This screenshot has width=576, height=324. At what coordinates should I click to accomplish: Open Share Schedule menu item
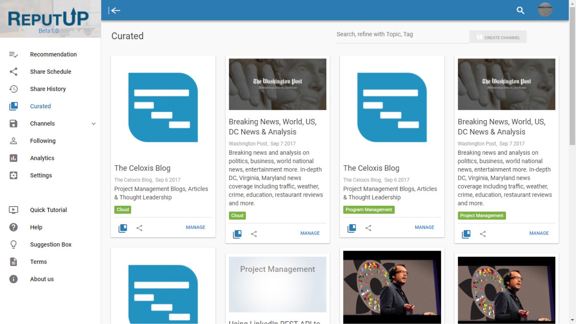50,72
